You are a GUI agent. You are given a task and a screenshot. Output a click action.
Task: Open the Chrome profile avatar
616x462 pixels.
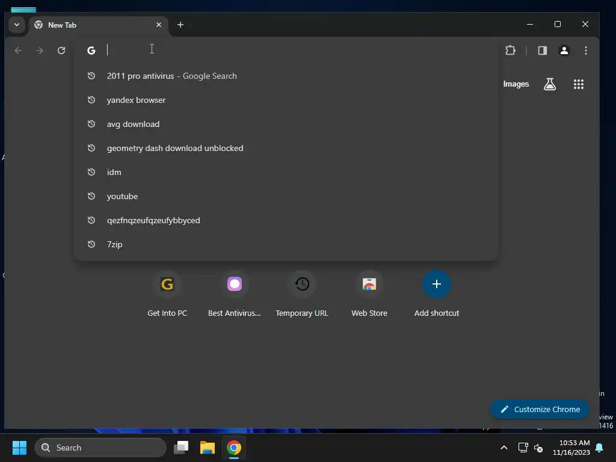coord(564,51)
